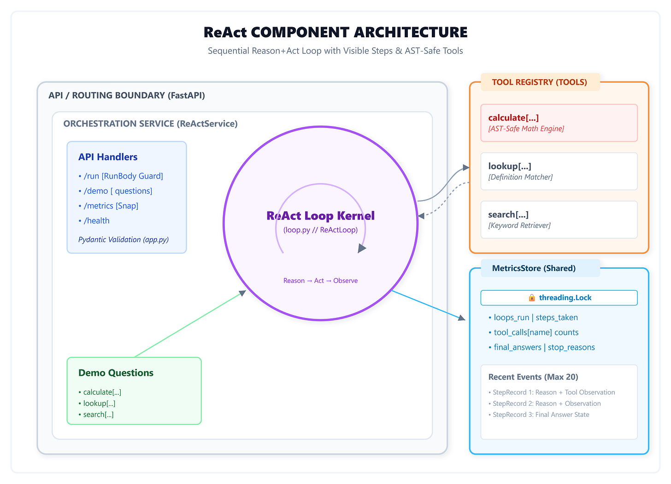This screenshot has width=671, height=484.
Task: Click the [Keyword Retriever] subtitle
Action: [519, 225]
